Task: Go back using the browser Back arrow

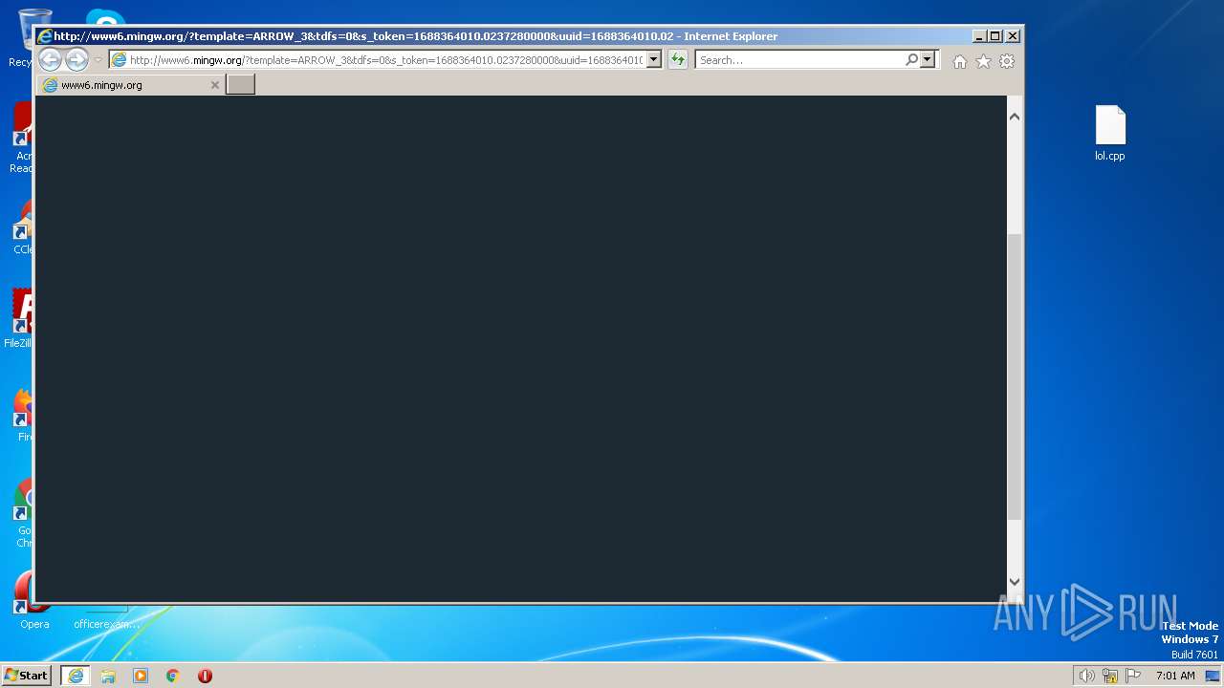Action: coord(51,59)
